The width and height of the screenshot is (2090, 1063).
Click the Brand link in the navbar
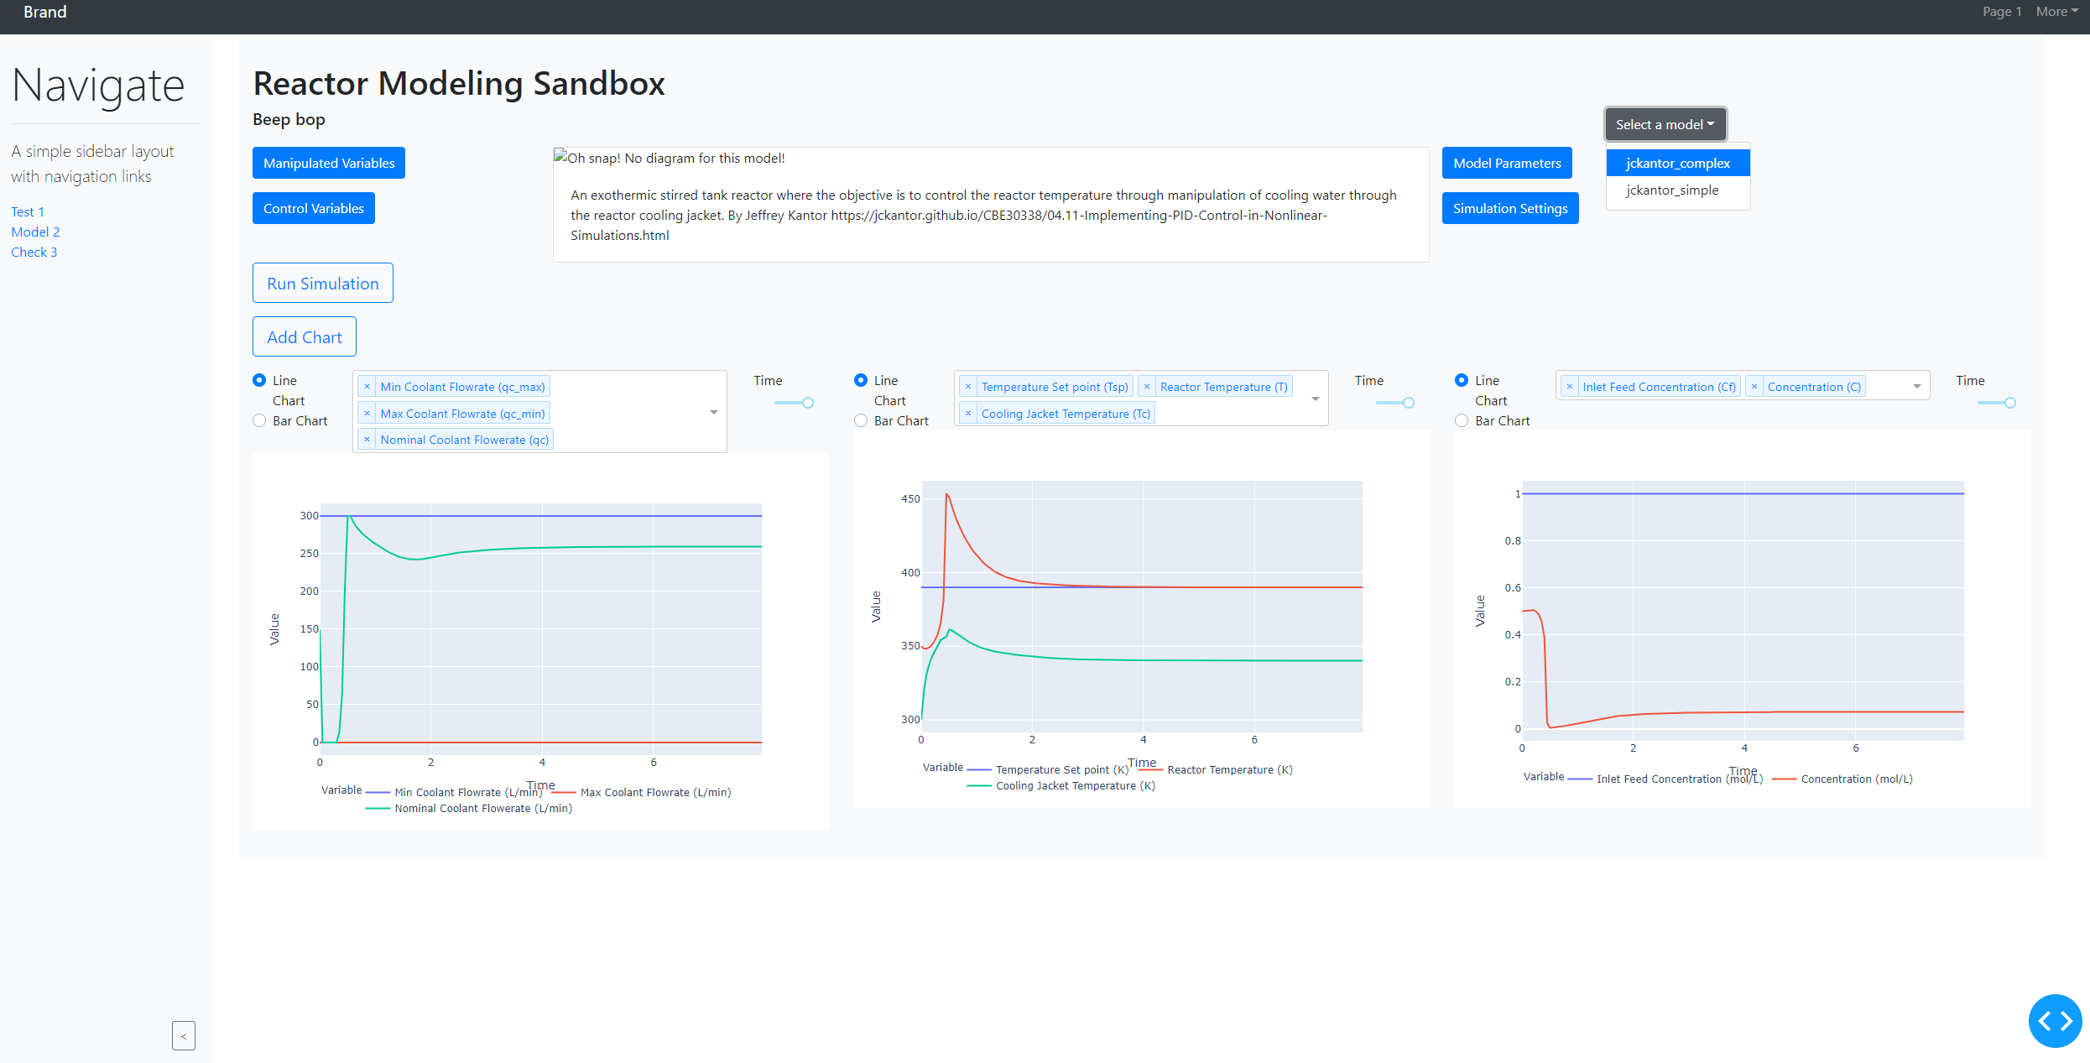coord(45,11)
